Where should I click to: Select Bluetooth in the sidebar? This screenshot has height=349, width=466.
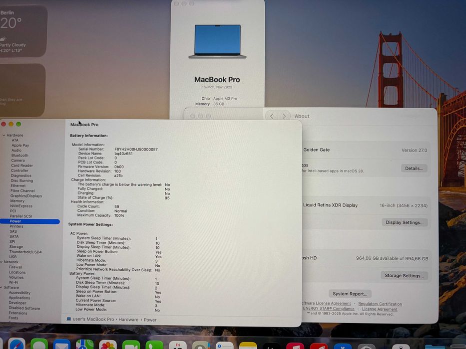(19, 156)
